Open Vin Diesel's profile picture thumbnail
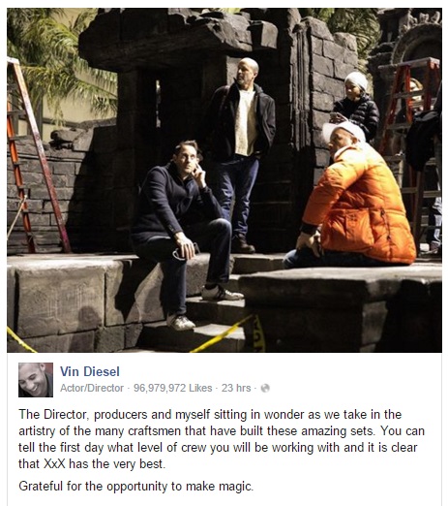This screenshot has height=506, width=448. click(x=36, y=380)
